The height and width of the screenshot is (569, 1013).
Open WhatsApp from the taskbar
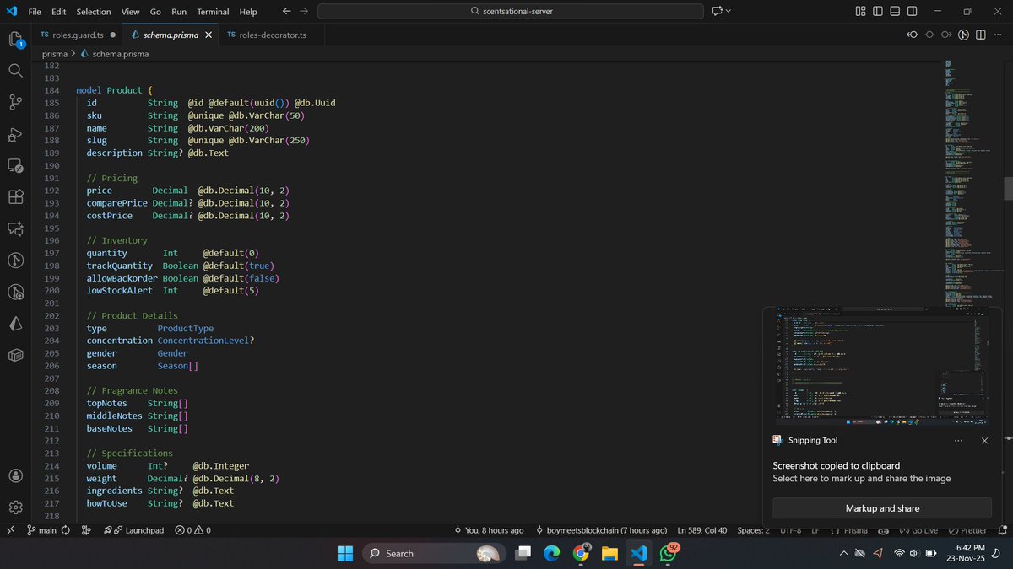(x=669, y=553)
